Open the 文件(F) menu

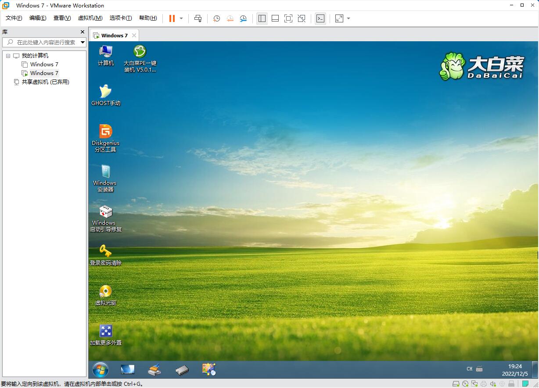point(14,18)
